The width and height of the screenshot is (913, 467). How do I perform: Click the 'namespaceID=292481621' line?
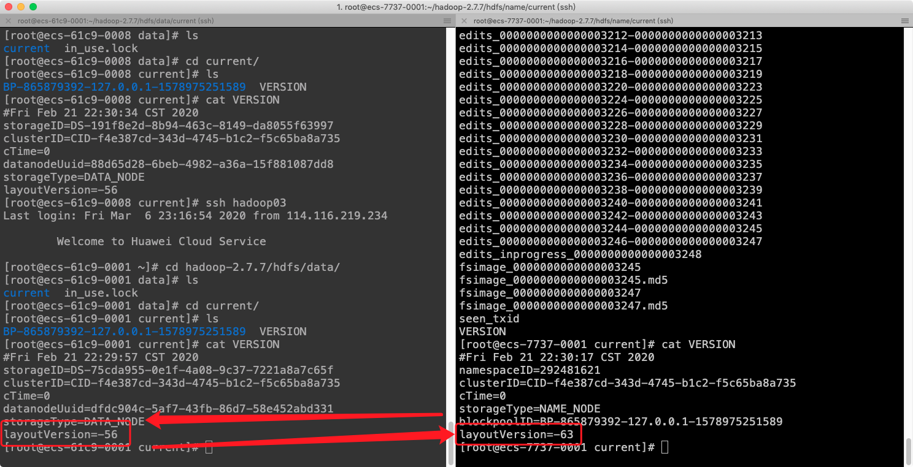tap(530, 370)
